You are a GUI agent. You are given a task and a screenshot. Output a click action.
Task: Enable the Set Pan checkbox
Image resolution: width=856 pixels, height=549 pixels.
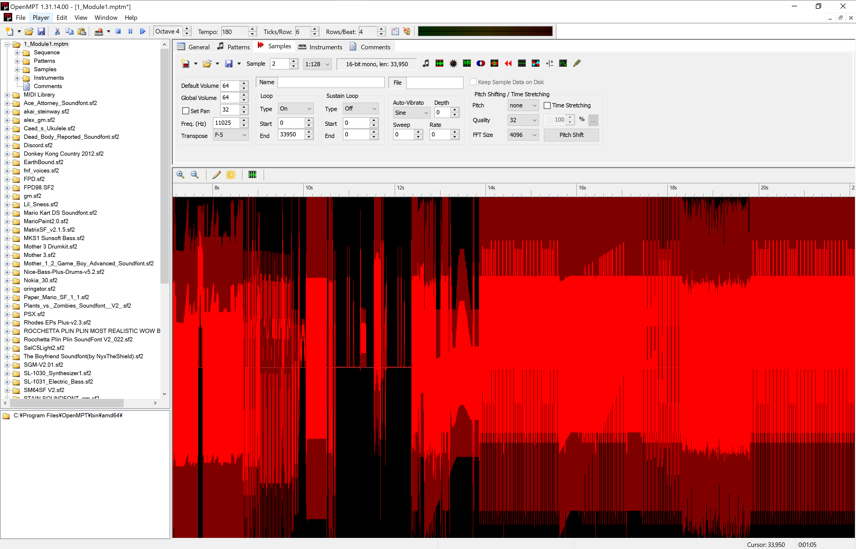(x=186, y=111)
